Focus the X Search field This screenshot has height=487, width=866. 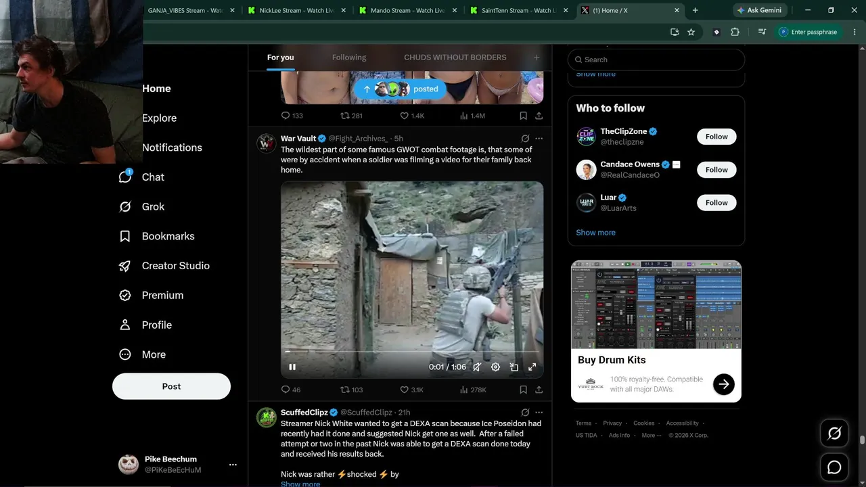656,60
